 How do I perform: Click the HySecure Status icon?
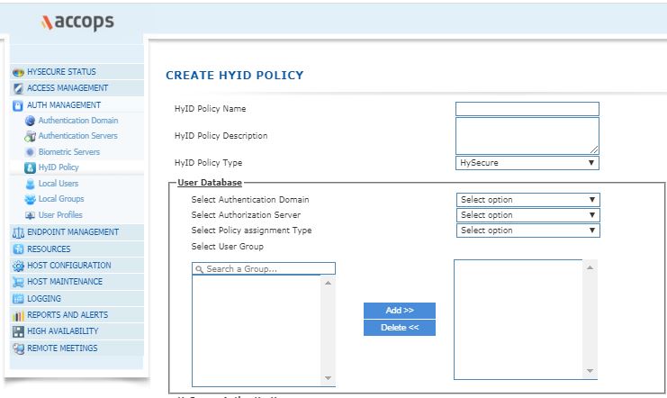coord(18,72)
